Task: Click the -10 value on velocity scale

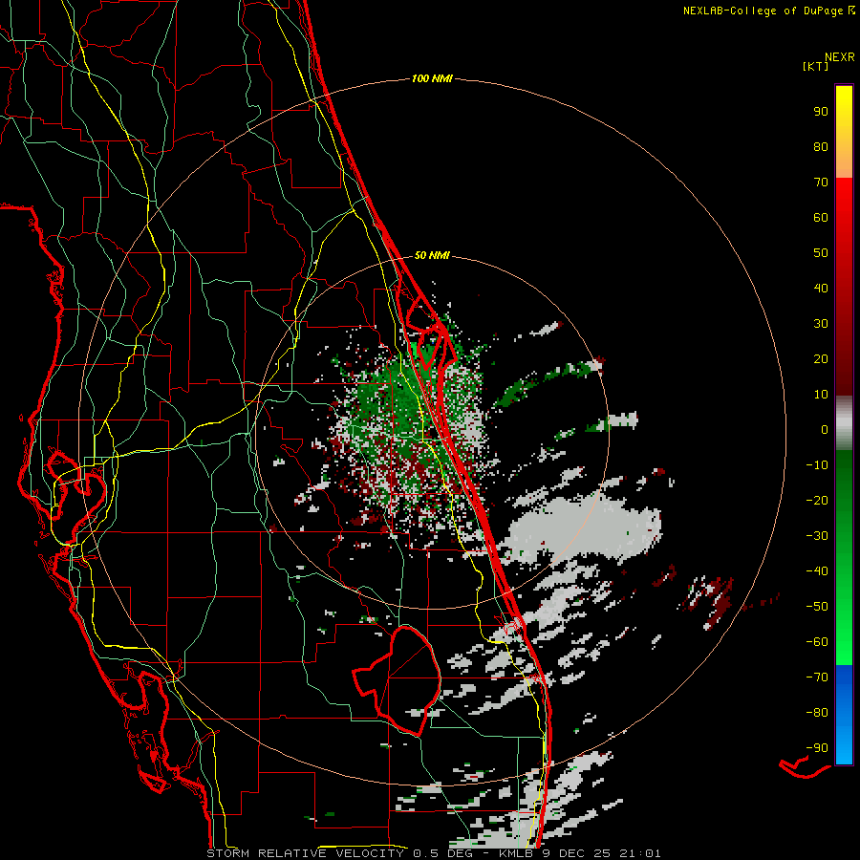Action: pyautogui.click(x=817, y=465)
